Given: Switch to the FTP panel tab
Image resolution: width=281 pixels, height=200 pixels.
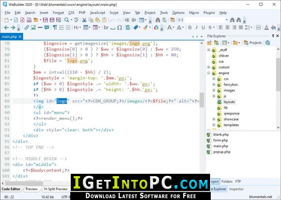Looking at the screenshot, I should click(238, 181).
